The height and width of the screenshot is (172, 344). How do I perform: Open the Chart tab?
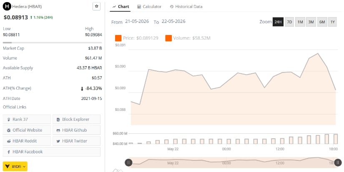pyautogui.click(x=121, y=7)
